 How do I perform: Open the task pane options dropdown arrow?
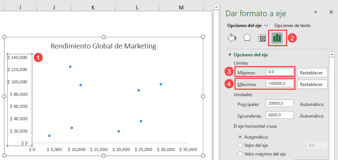pyautogui.click(x=315, y=12)
